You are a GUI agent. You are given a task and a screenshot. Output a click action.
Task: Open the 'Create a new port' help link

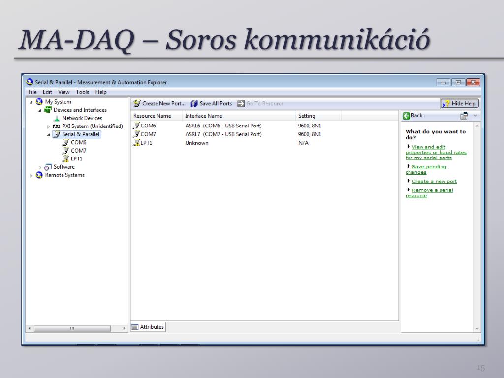434,181
